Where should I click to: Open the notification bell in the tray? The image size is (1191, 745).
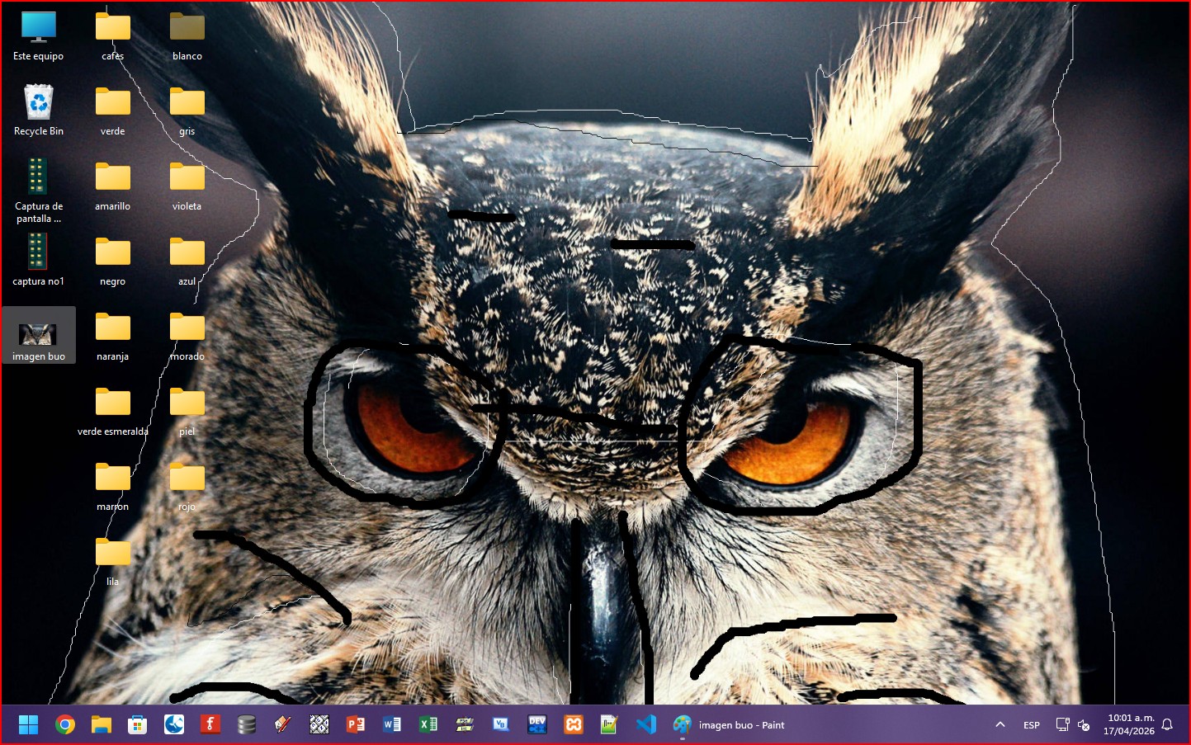pos(1167,725)
